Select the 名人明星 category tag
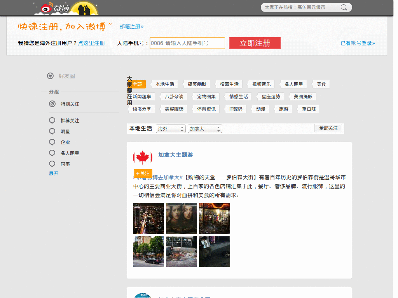 click(x=294, y=84)
